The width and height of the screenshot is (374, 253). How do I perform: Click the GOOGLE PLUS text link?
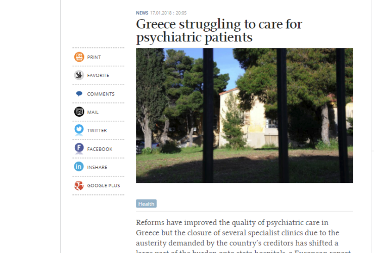click(x=104, y=185)
